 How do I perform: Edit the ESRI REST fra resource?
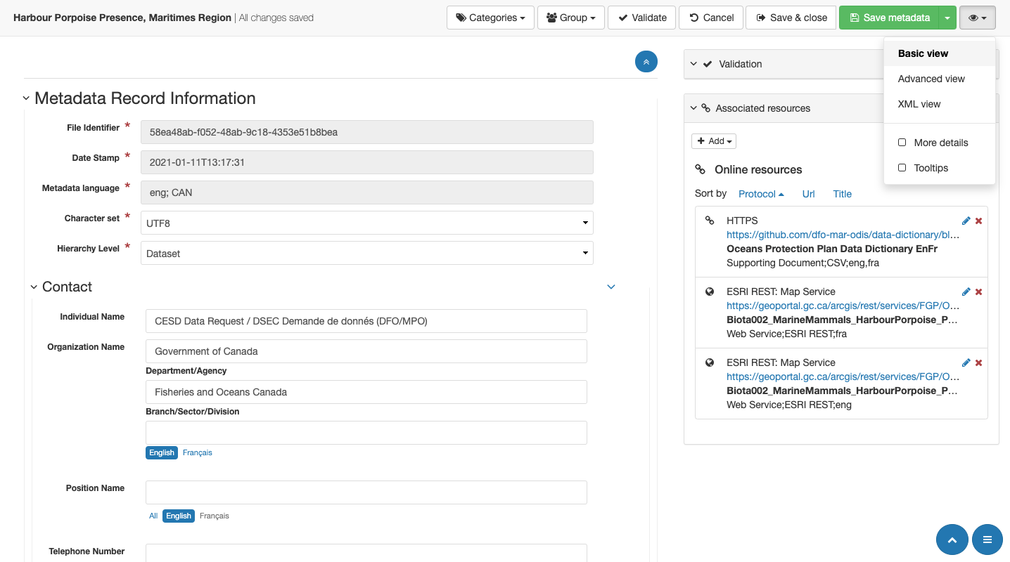click(966, 292)
